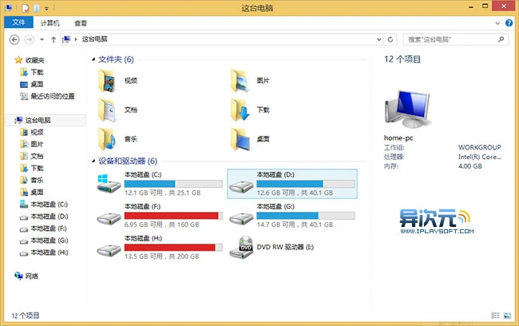Go forward with the forward arrow button

(30, 40)
